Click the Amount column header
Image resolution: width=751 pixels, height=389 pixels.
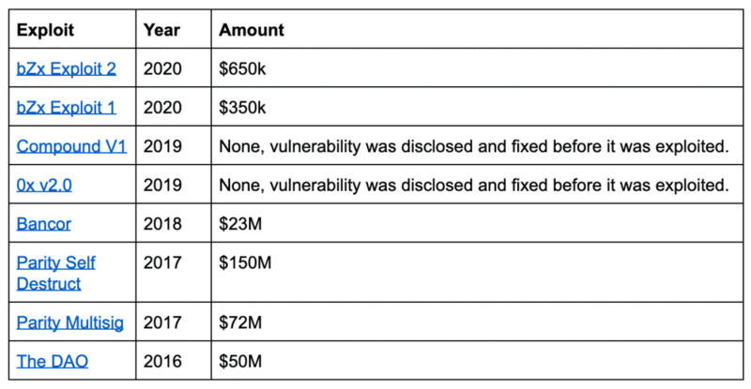tap(252, 30)
